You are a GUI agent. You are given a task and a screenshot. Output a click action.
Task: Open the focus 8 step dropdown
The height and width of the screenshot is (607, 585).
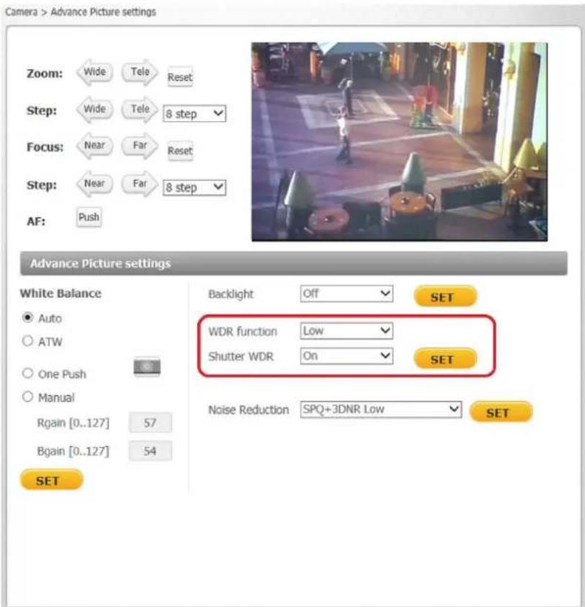195,187
